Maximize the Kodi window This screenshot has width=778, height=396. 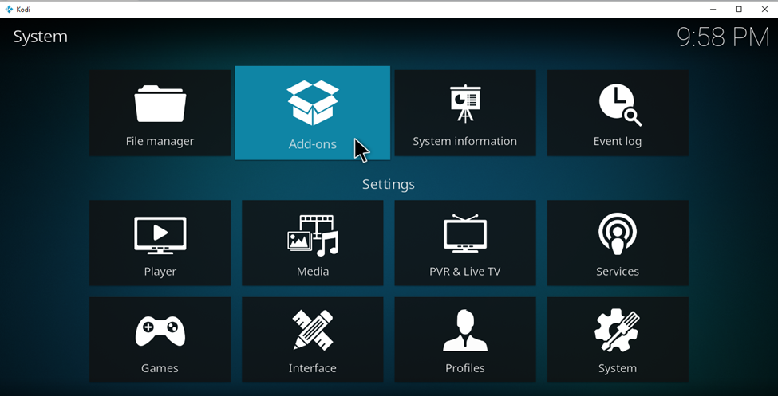(739, 9)
